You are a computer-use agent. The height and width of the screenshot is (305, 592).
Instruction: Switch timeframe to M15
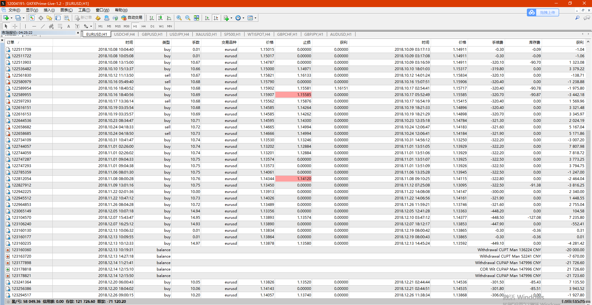click(118, 26)
